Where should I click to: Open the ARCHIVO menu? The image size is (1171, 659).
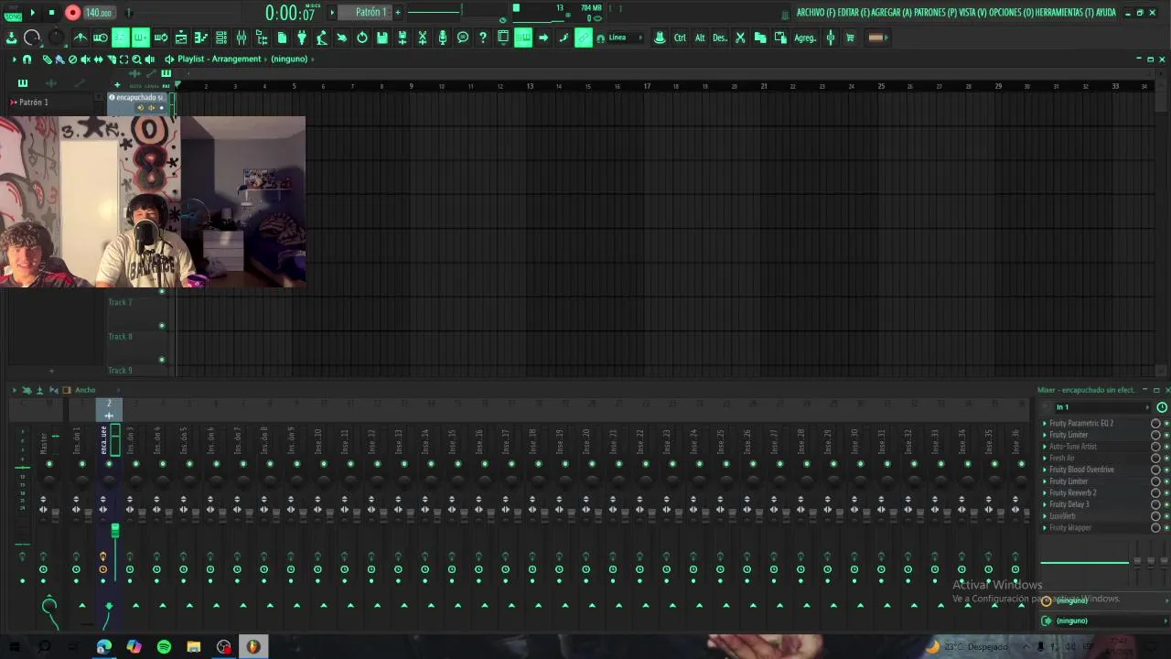coord(815,13)
